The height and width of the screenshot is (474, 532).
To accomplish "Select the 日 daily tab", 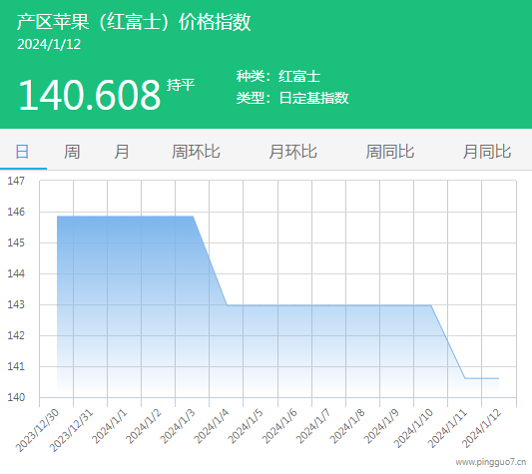I will tap(22, 152).
